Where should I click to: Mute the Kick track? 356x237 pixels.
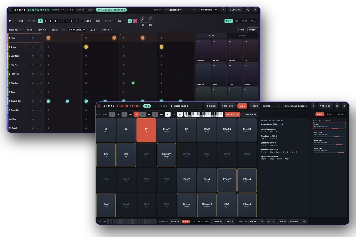[33, 38]
